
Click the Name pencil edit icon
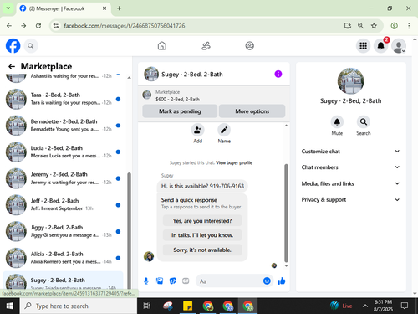pyautogui.click(x=224, y=130)
